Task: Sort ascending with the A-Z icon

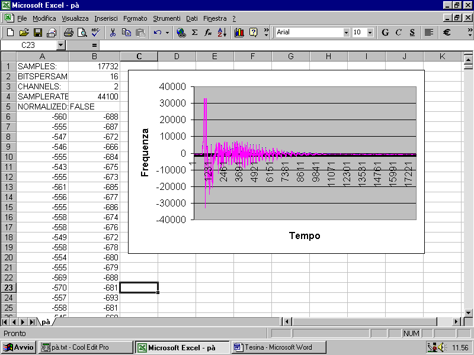Action: (x=222, y=33)
